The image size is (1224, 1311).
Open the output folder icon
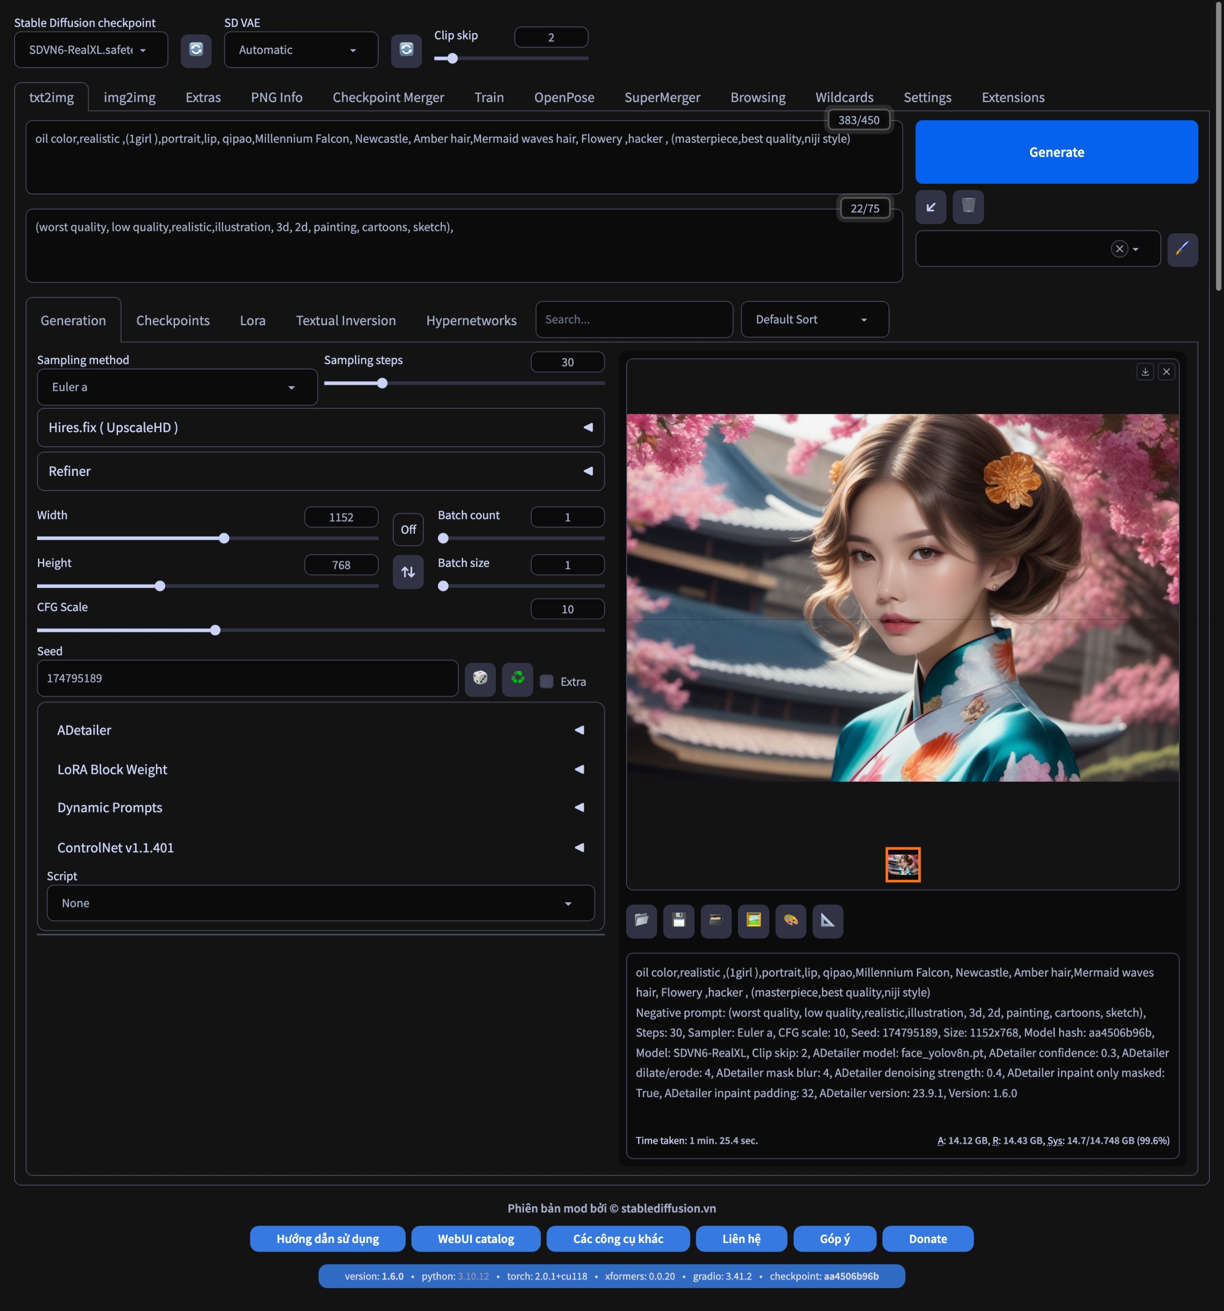pyautogui.click(x=641, y=921)
